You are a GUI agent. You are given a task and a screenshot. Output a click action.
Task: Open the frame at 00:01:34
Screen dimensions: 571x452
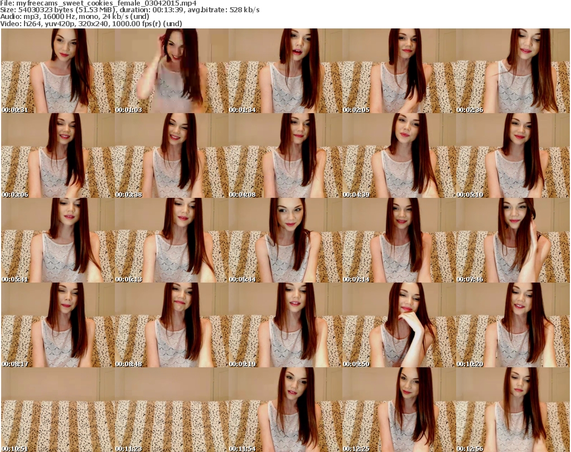point(285,71)
